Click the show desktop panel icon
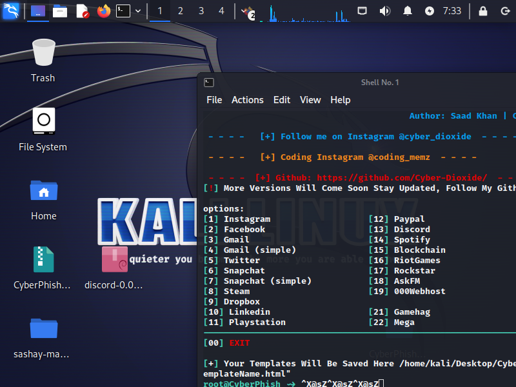The height and width of the screenshot is (387, 516). [38, 11]
